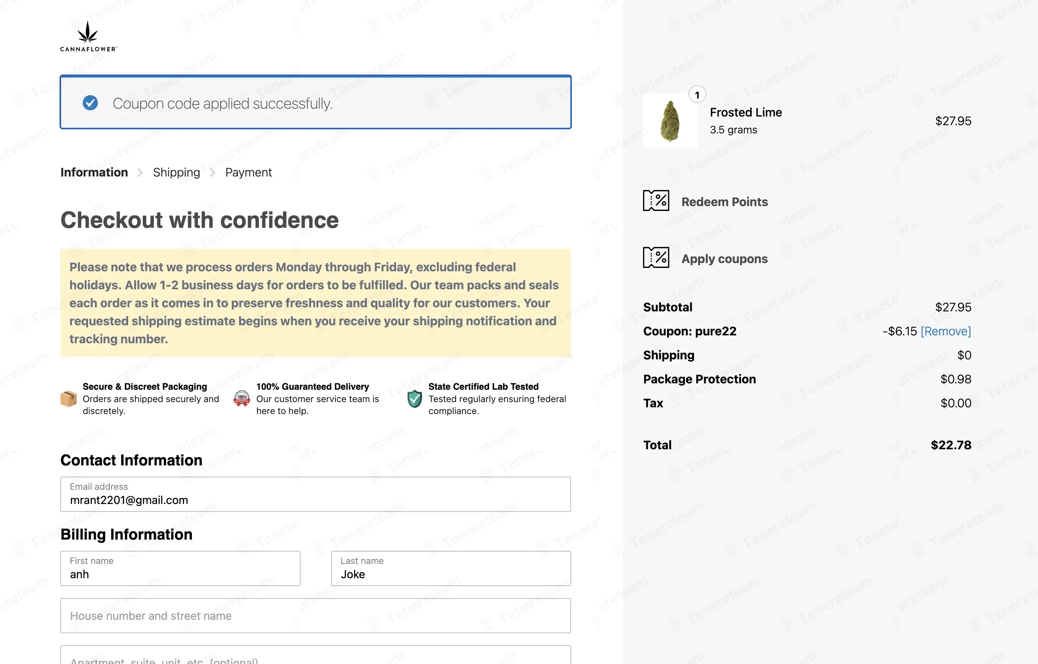Click the Coupon: pure22 label
The width and height of the screenshot is (1038, 664).
coord(690,331)
